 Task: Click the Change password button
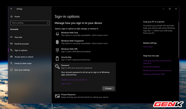tap(108, 88)
